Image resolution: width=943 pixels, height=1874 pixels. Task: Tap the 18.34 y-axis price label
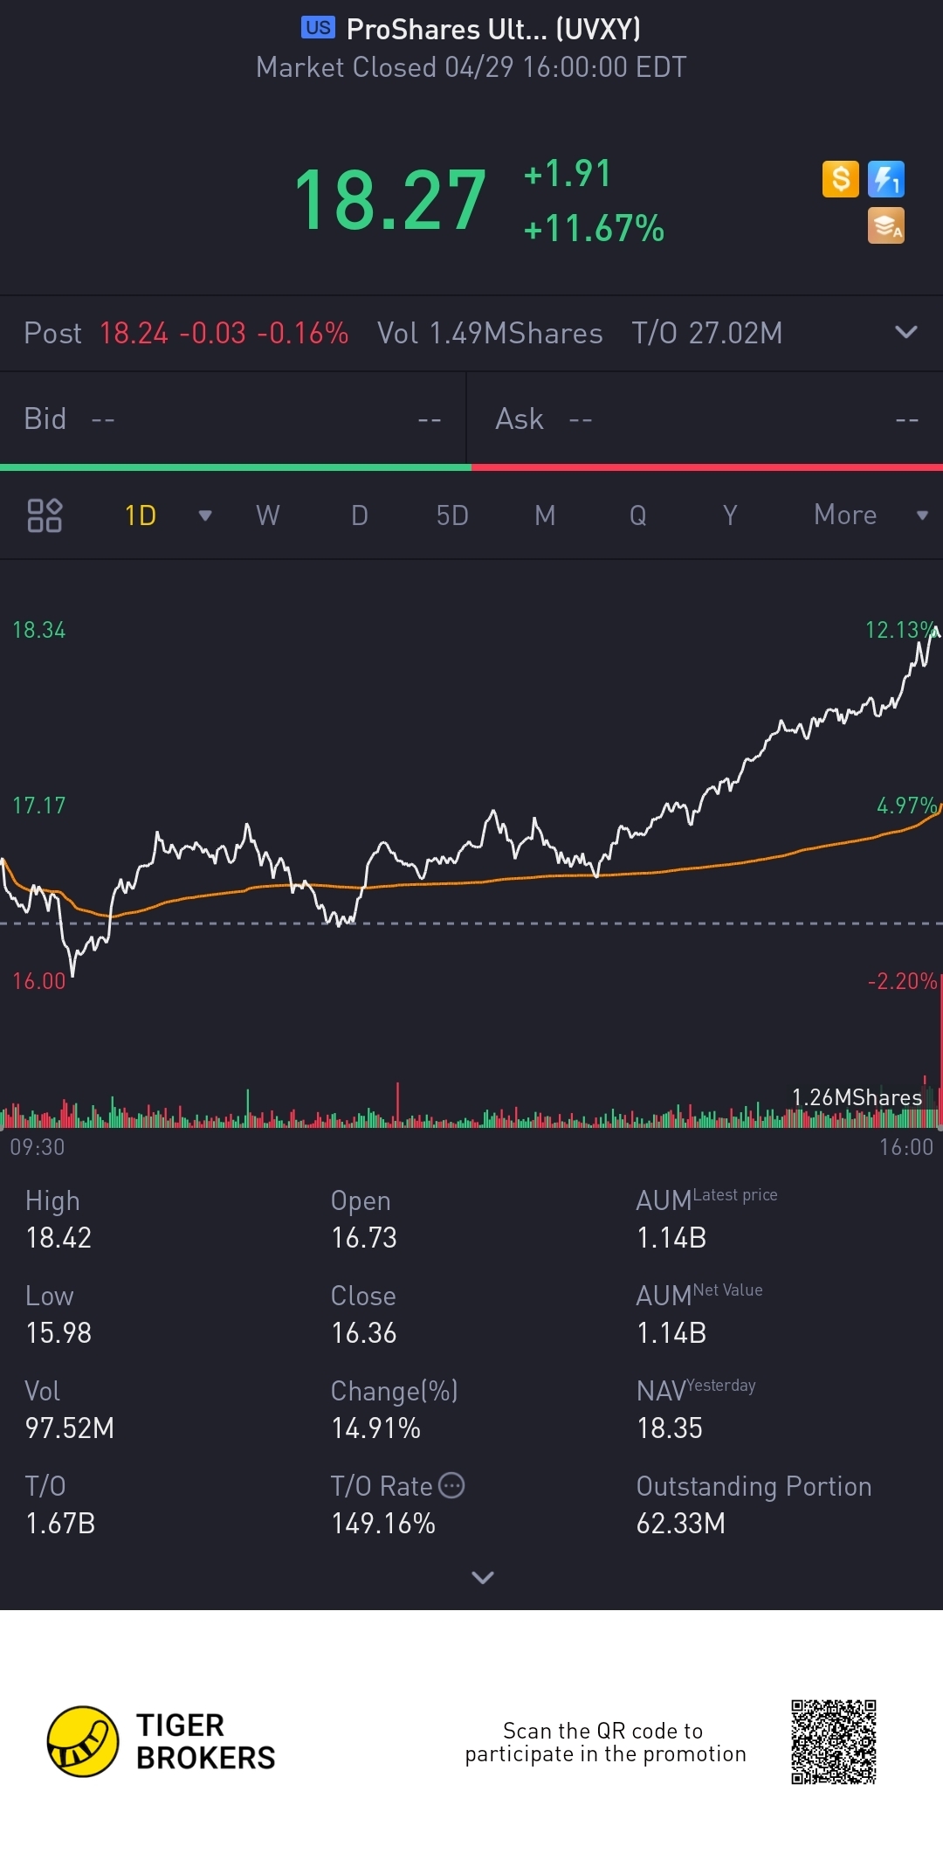pos(39,630)
